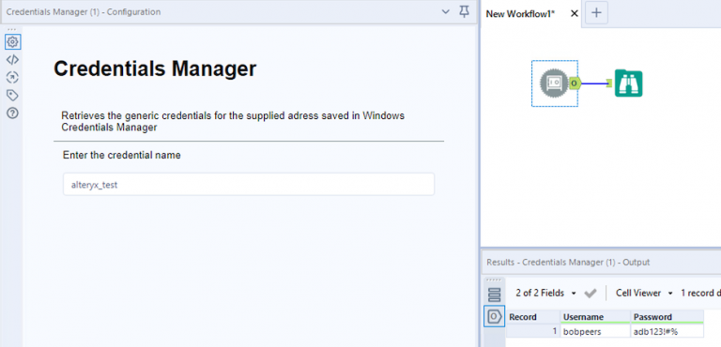Select the Browse binoculars tool on canvas
This screenshot has height=347, width=721.
[629, 83]
